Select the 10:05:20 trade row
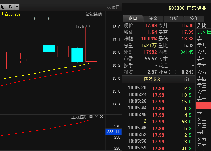The width and height of the screenshot is (211, 151). pos(159,88)
